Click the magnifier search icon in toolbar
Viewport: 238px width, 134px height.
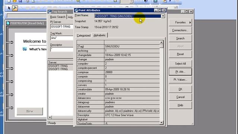pyautogui.click(x=78, y=1)
